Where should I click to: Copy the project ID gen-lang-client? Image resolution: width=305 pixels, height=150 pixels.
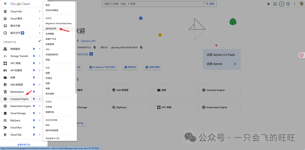click(141, 48)
